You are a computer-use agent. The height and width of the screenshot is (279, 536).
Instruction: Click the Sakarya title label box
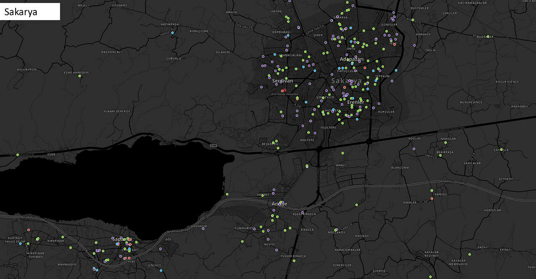30,12
